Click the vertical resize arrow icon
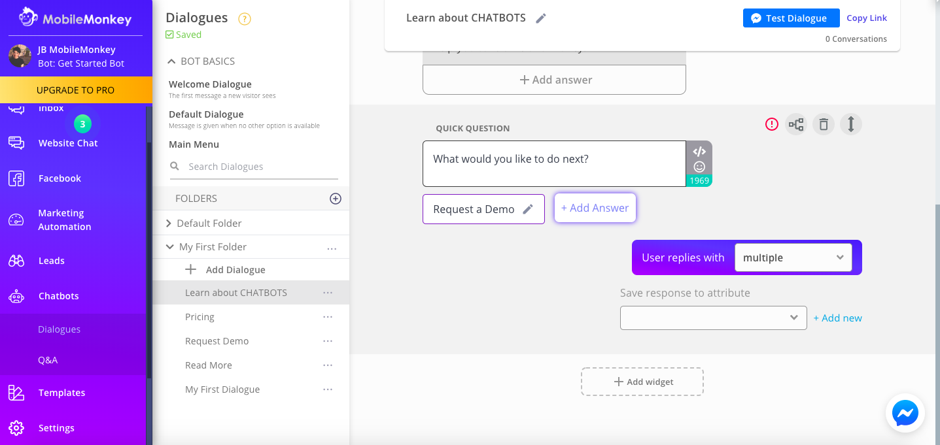This screenshot has height=445, width=940. tap(850, 124)
